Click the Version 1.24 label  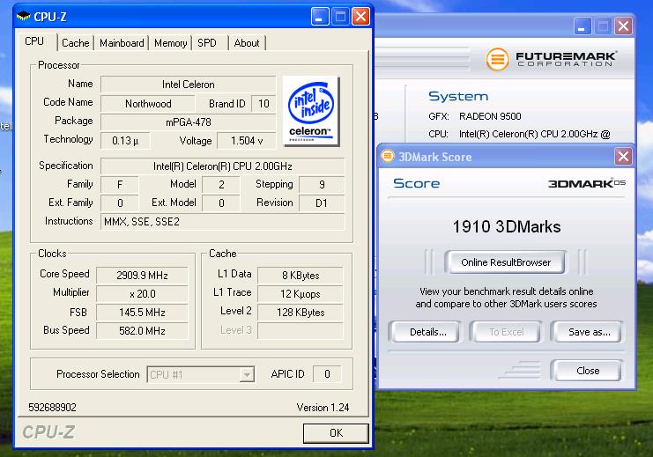323,408
